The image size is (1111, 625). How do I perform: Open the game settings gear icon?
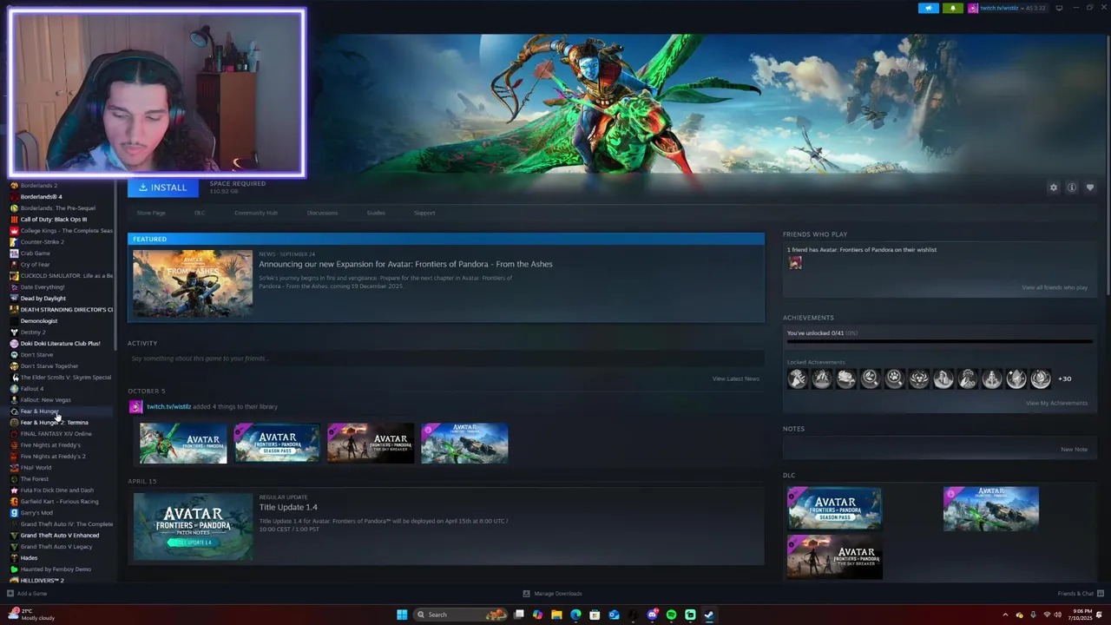(1054, 187)
